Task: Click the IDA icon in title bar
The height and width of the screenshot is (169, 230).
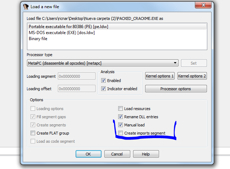Action: click(26, 6)
